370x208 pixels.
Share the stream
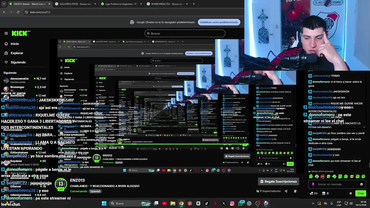[286, 191]
